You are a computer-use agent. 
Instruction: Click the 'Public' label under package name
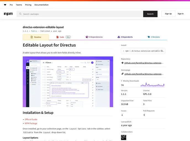coord(34,31)
